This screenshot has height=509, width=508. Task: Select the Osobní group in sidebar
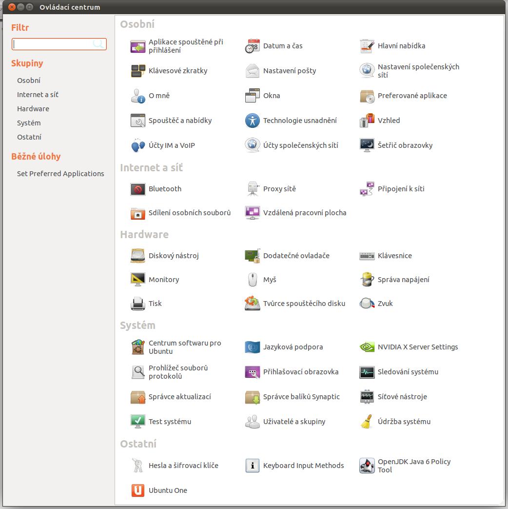(29, 81)
